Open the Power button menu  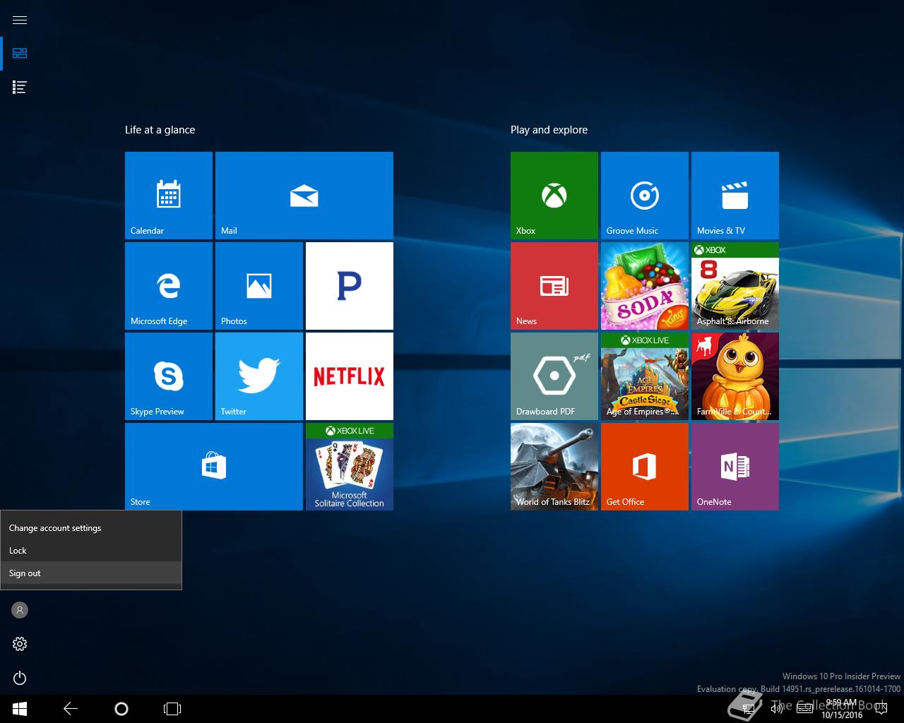click(x=20, y=678)
